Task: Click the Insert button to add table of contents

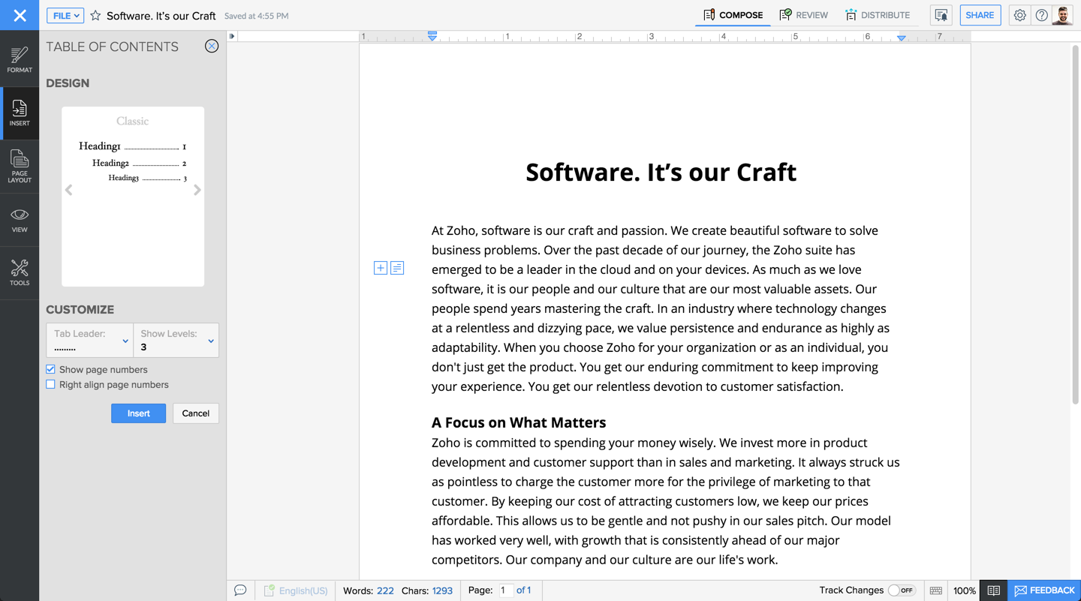Action: (x=138, y=413)
